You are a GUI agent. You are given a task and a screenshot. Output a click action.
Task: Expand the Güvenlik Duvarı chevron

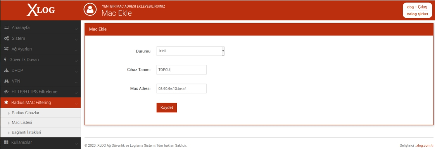[76, 61]
